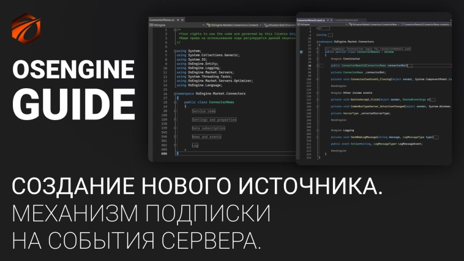Click 'private ServerType _selectedServerType;' line
Image resolution: width=464 pixels, height=261 pixels.
[x=361, y=113]
